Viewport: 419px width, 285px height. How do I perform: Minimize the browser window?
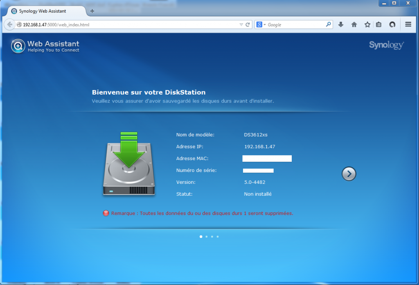tap(384, 3)
